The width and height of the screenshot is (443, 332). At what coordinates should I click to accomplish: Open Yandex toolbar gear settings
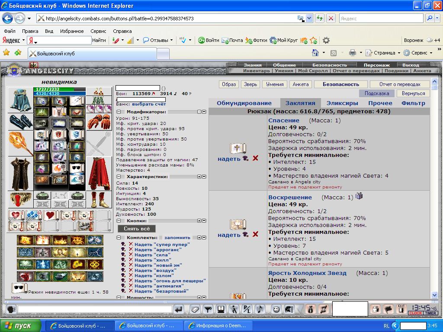(x=326, y=40)
